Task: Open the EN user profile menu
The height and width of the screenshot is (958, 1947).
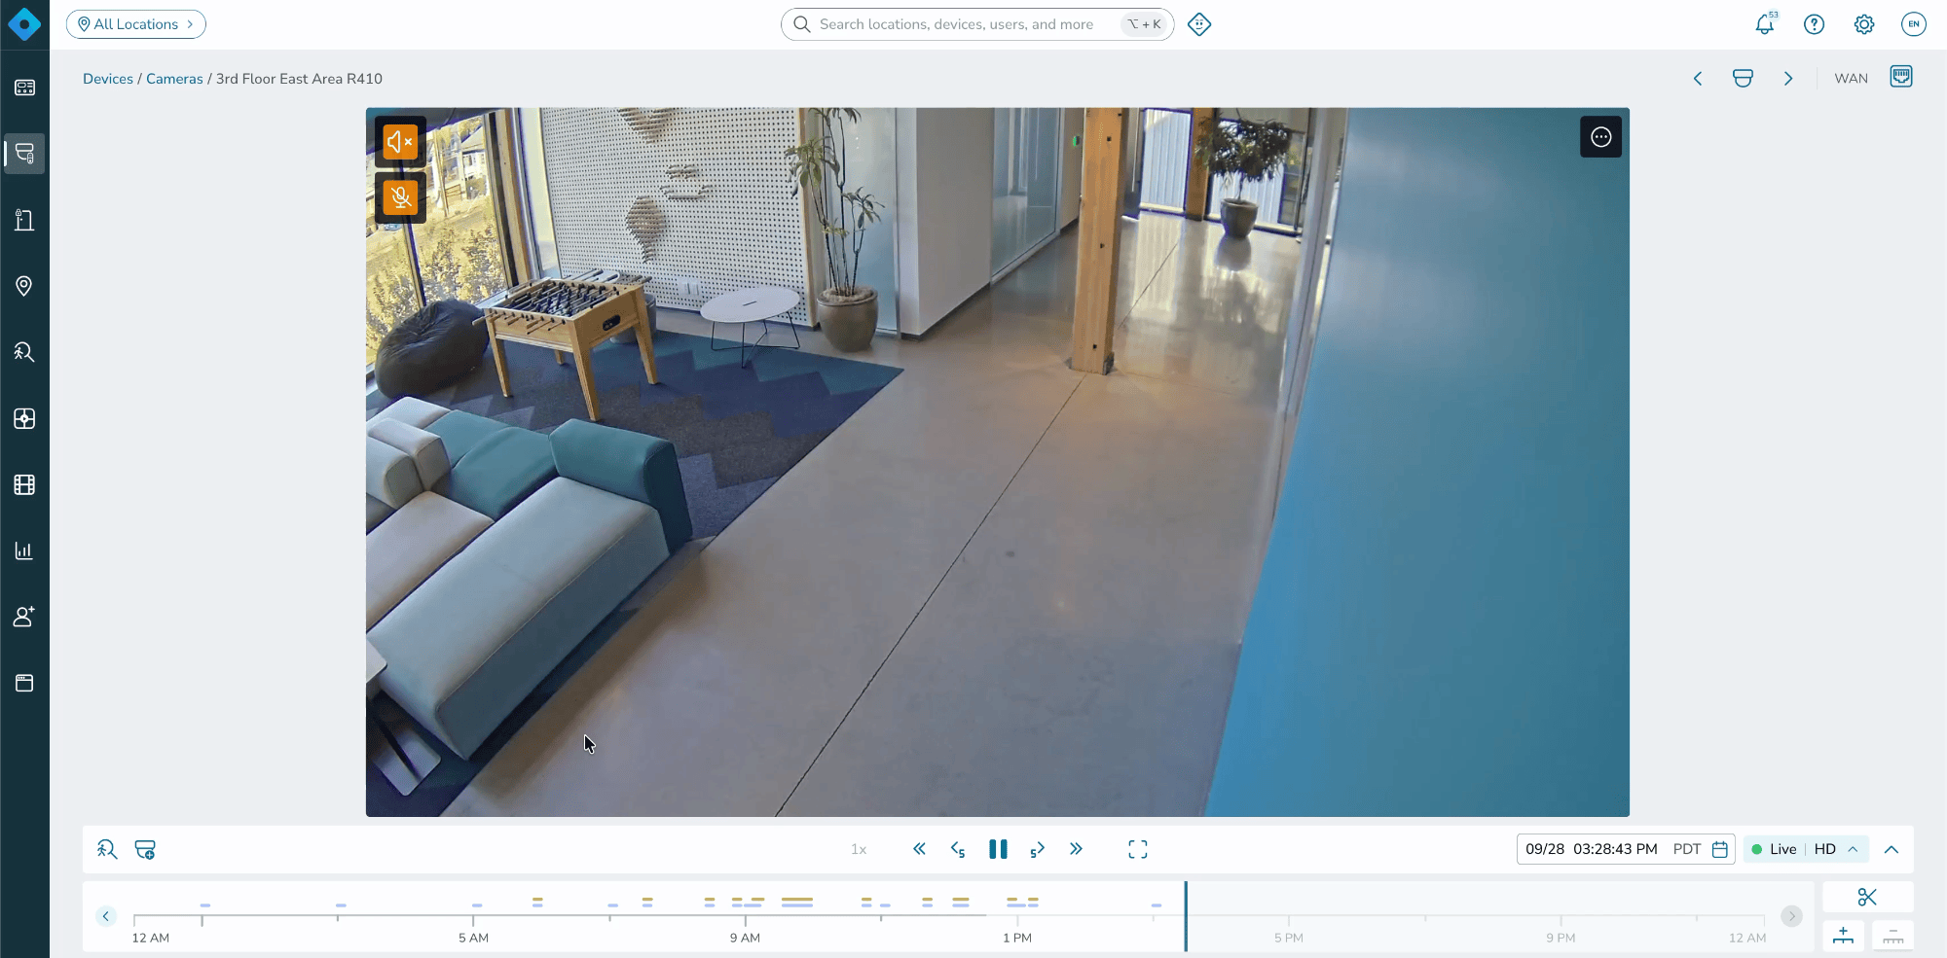Action: point(1914,24)
